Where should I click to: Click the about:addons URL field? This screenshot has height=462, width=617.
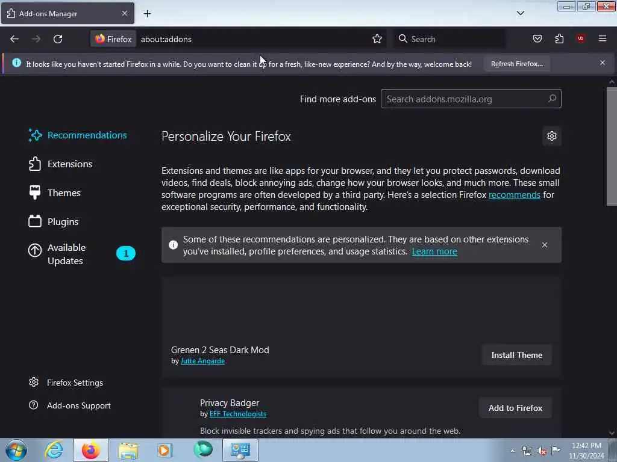[252, 39]
